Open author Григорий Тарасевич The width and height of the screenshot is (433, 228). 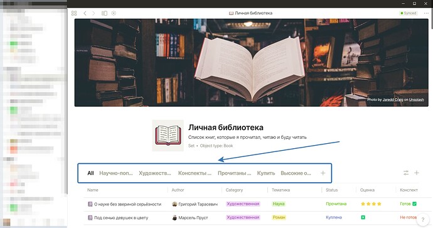pyautogui.click(x=198, y=204)
